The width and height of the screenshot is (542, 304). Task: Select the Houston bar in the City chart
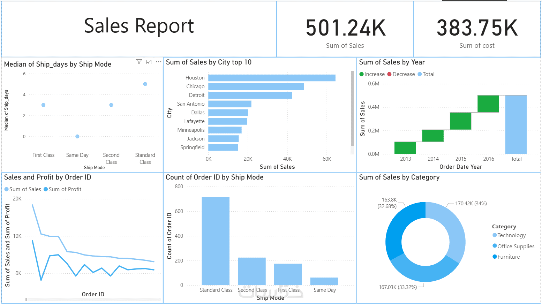(x=272, y=77)
